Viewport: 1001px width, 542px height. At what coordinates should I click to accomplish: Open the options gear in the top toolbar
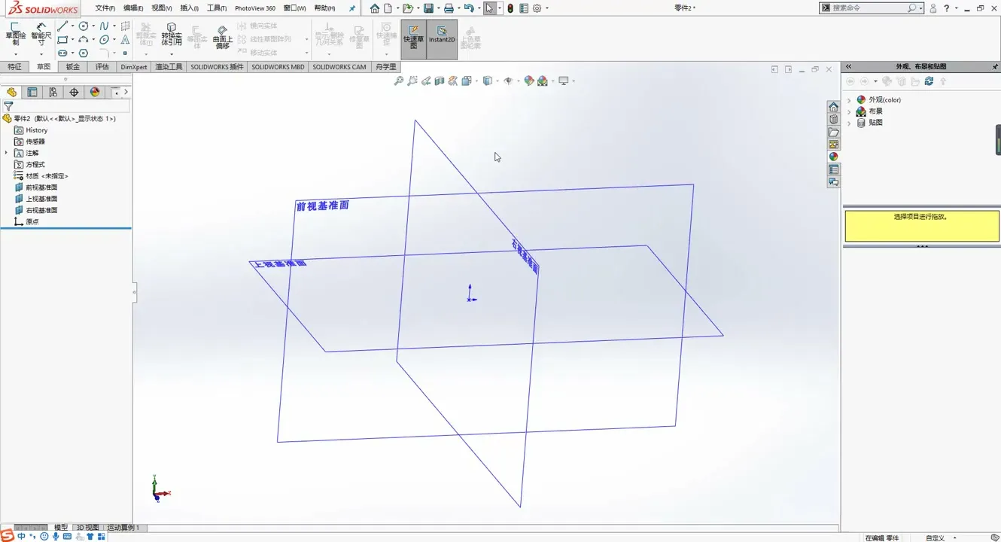point(537,8)
